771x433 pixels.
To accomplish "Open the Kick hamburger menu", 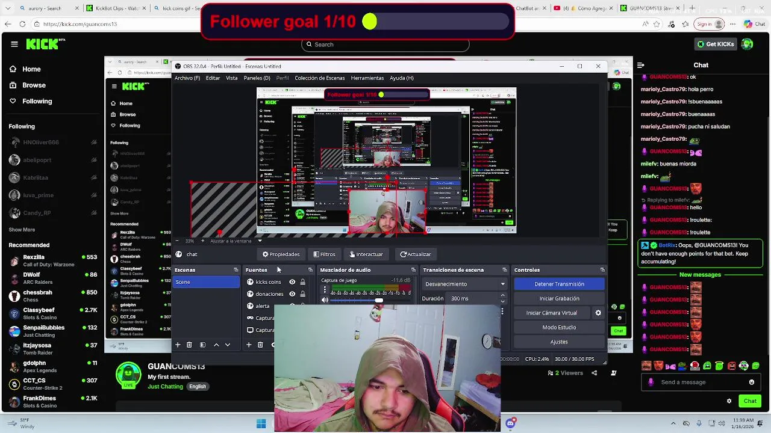I will tap(14, 44).
